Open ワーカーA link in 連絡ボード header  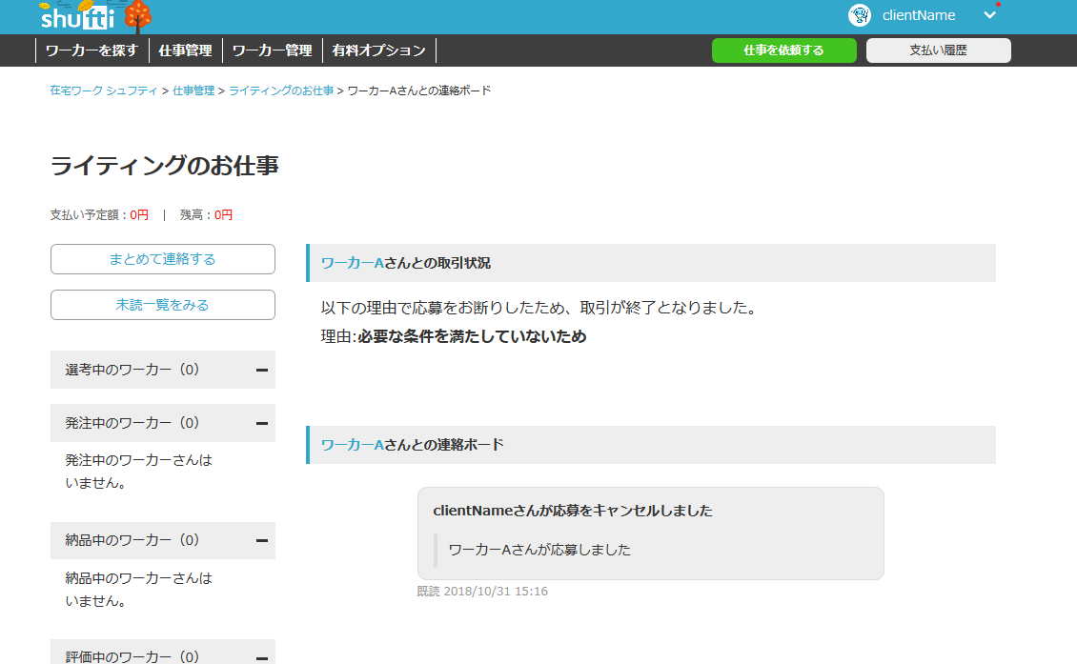(x=353, y=445)
